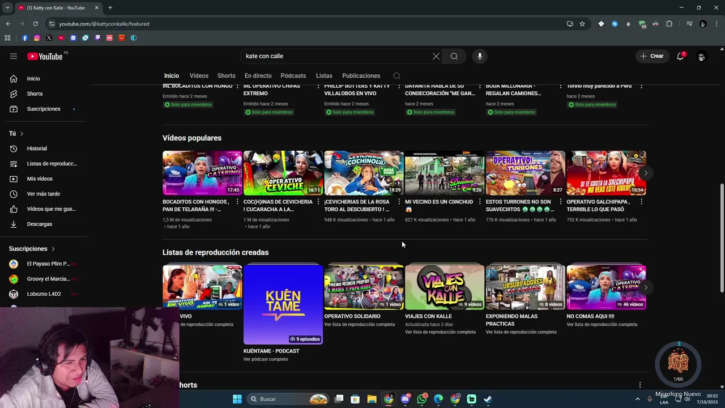The image size is (725, 408).
Task: Open El Payaso Plim subscription
Action: (43, 263)
